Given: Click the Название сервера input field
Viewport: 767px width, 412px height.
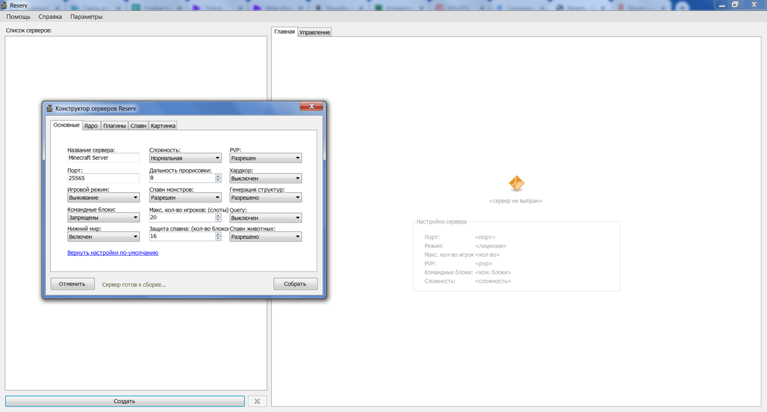Looking at the screenshot, I should pos(104,158).
